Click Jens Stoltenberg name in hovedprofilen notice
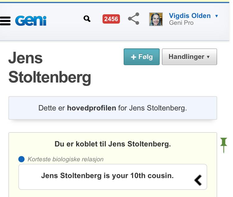This screenshot has height=197, width=233. (157, 108)
